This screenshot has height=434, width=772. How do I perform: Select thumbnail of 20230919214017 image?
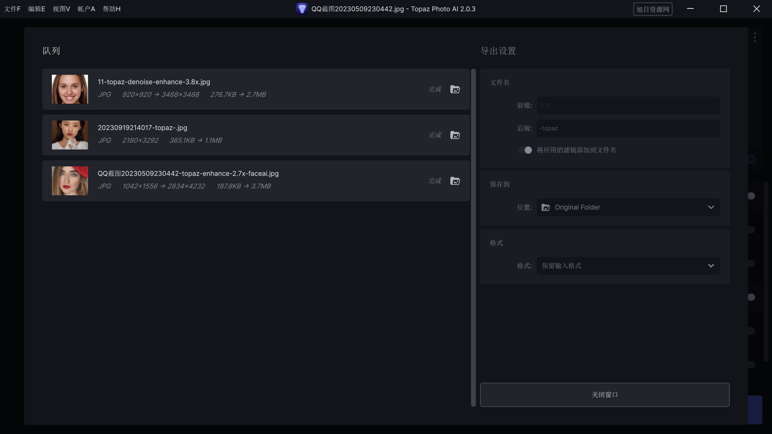click(70, 135)
